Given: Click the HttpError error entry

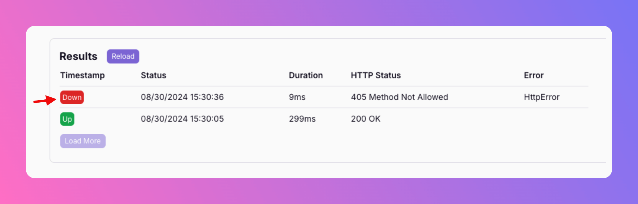Looking at the screenshot, I should tap(542, 97).
